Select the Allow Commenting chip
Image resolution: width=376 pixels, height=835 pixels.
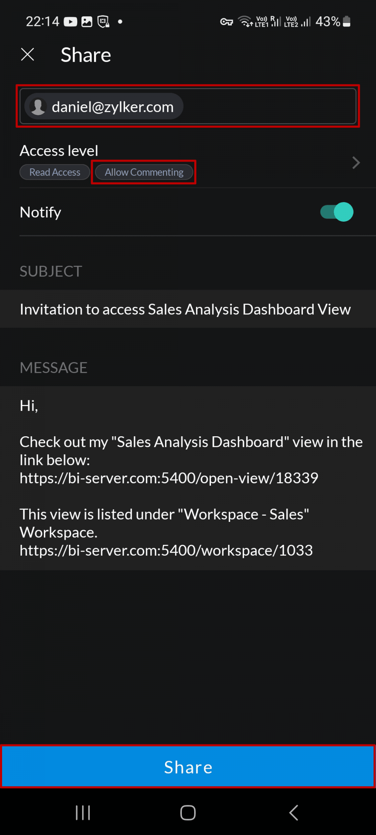(144, 172)
